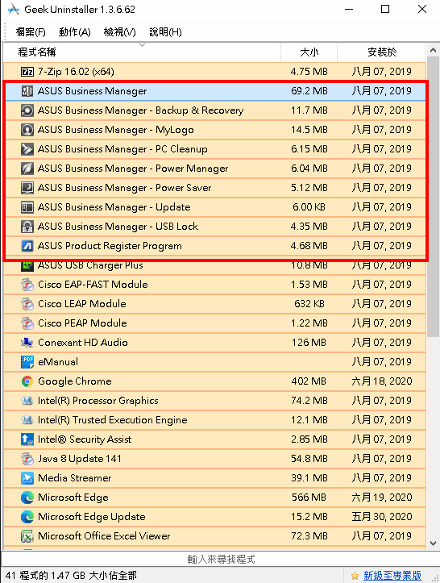Click the Backup & Recovery icon
This screenshot has width=440, height=583.
[x=27, y=110]
